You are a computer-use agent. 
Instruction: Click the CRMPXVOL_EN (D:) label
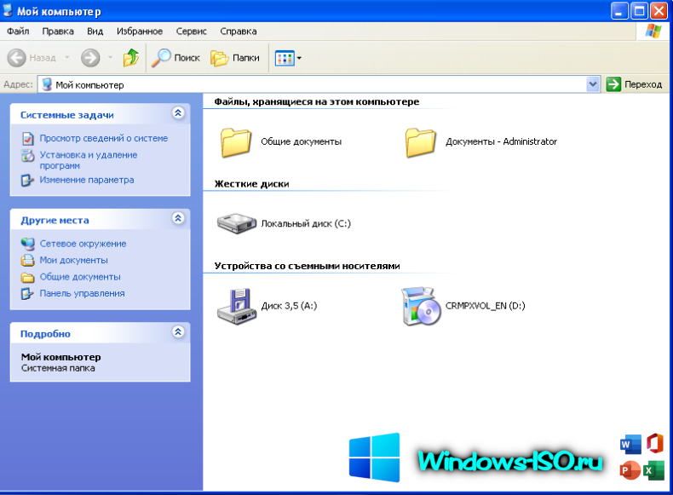point(485,306)
